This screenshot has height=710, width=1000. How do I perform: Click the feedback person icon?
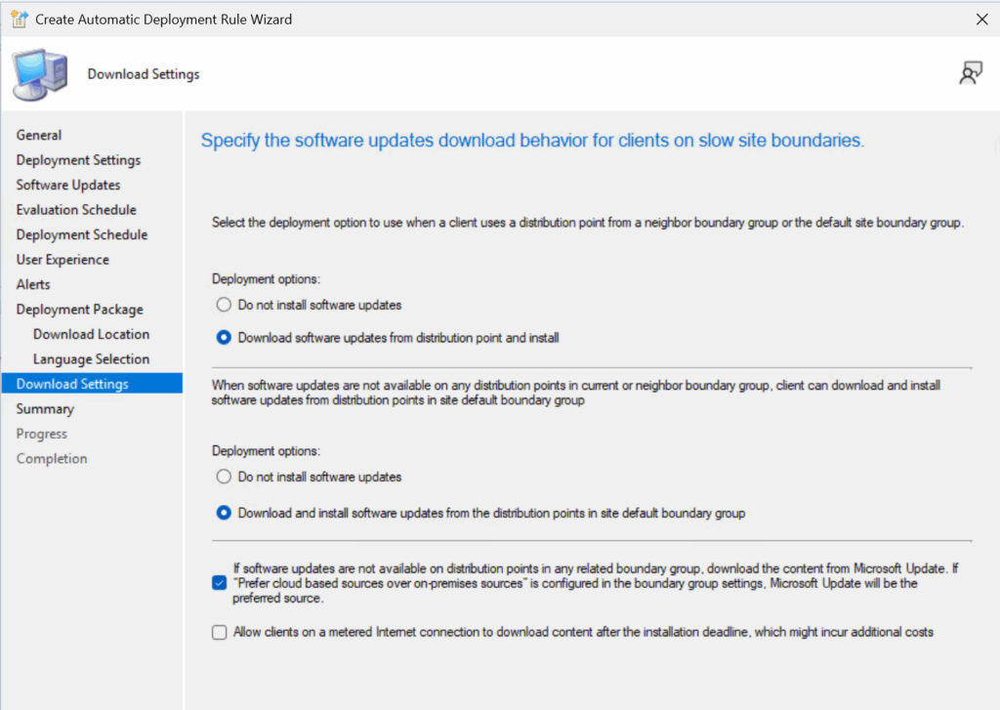970,73
